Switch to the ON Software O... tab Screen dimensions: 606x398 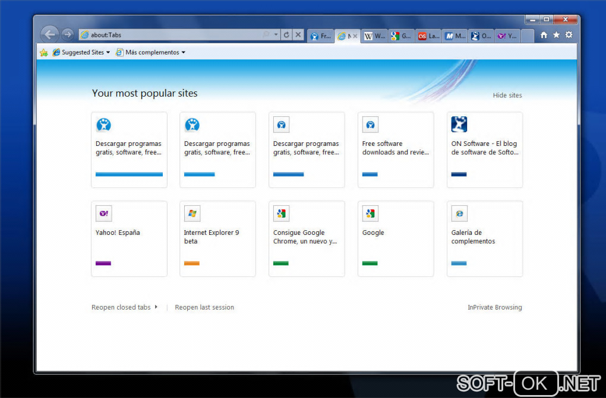[481, 36]
